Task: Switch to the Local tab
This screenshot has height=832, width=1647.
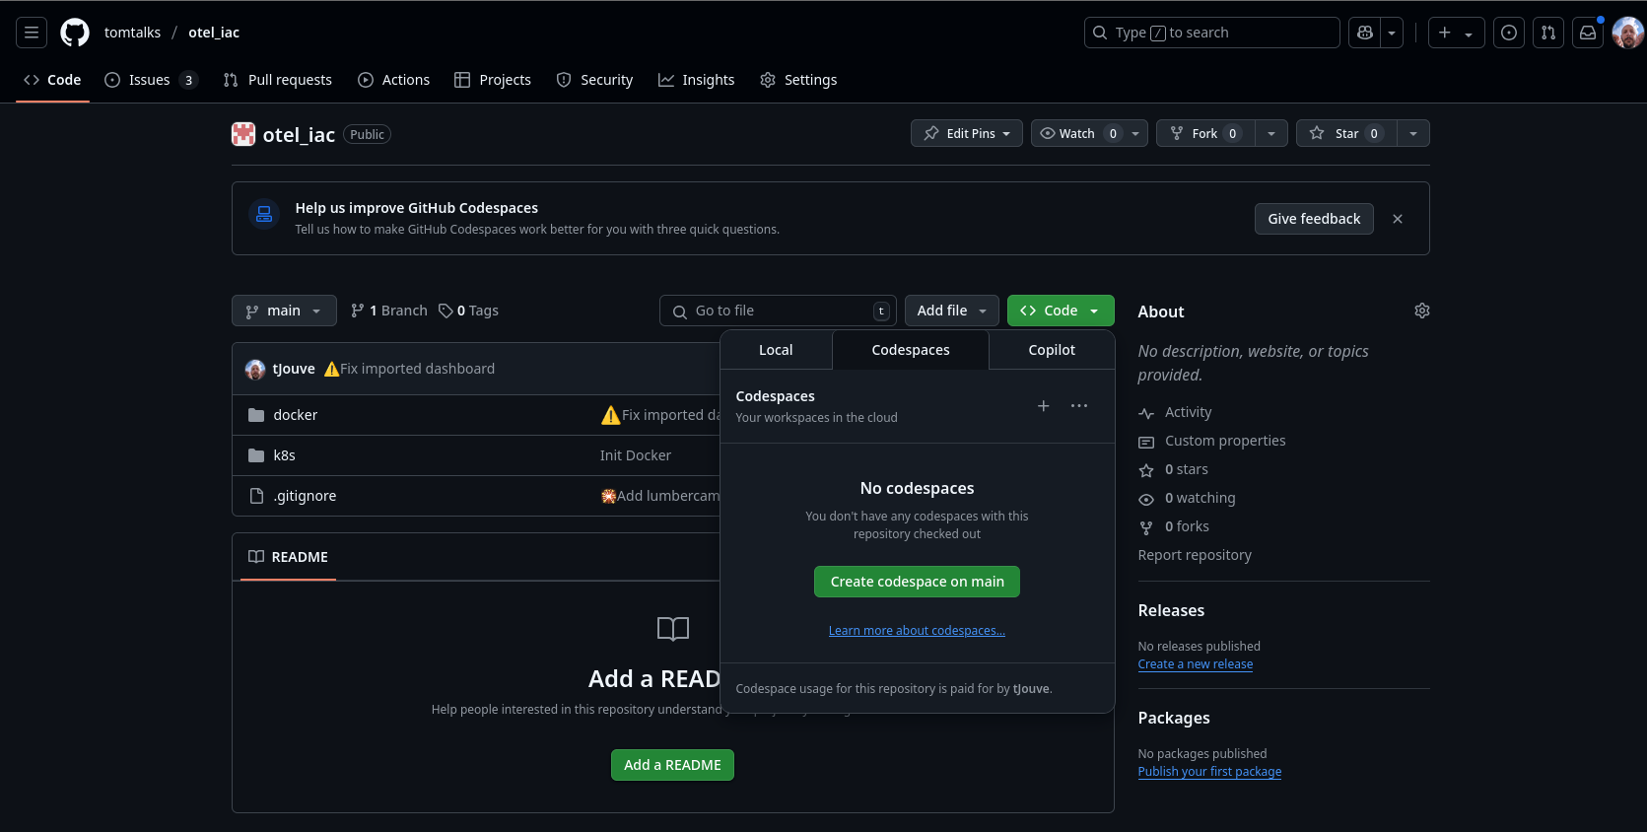Action: tap(776, 350)
